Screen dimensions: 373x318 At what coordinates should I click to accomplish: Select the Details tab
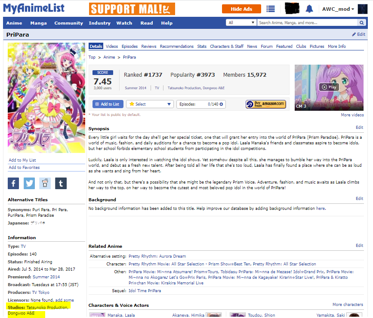96,46
